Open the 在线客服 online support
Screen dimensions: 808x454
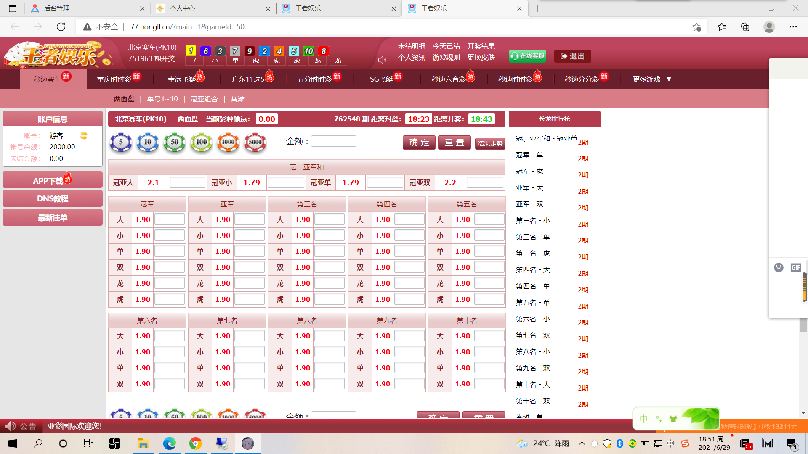click(x=527, y=56)
